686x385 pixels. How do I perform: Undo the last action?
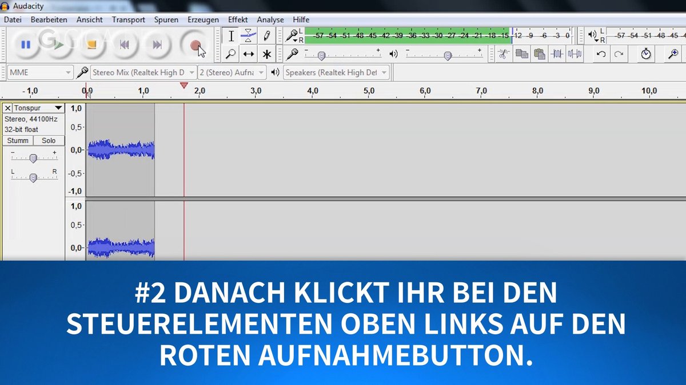point(601,53)
